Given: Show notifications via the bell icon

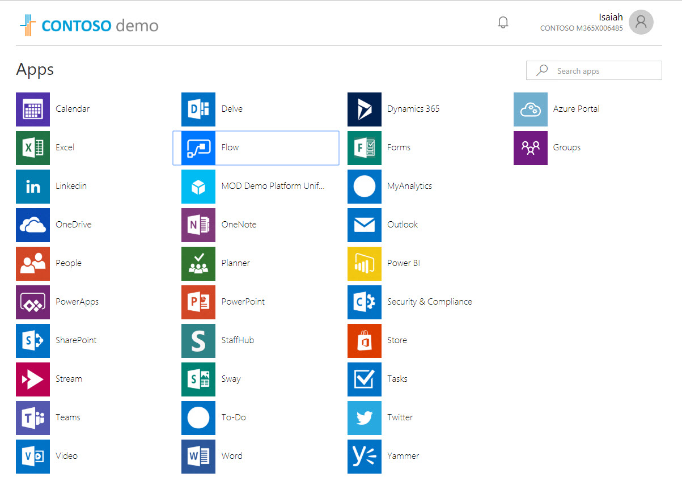Looking at the screenshot, I should (503, 23).
